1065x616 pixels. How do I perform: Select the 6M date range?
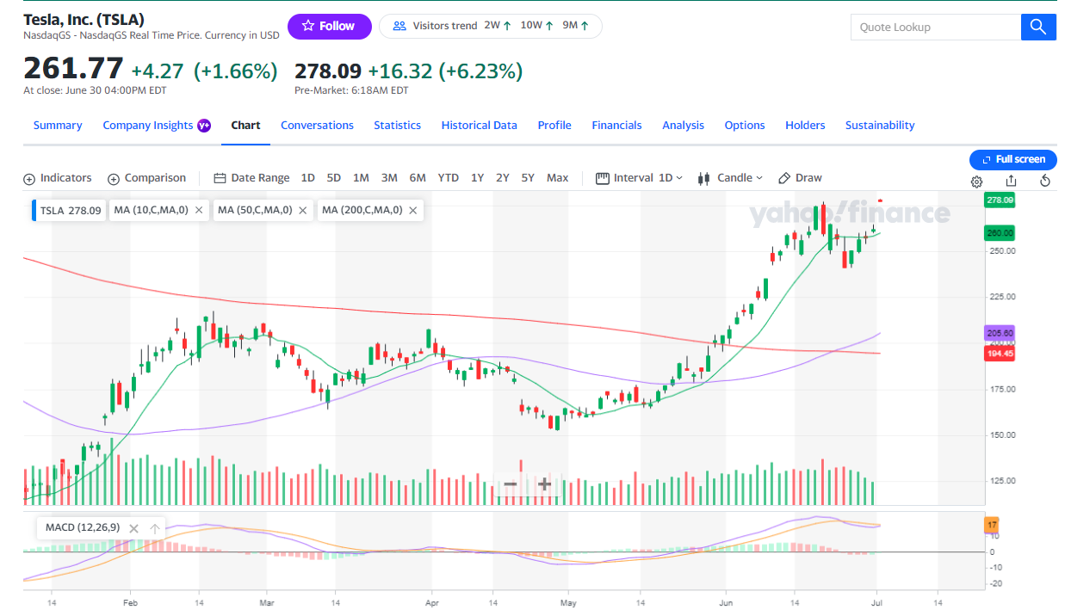click(x=418, y=178)
